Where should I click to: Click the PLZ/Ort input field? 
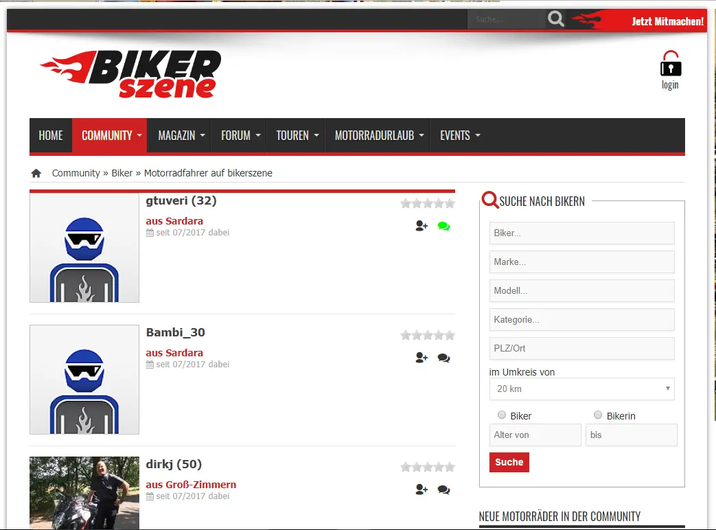581,348
